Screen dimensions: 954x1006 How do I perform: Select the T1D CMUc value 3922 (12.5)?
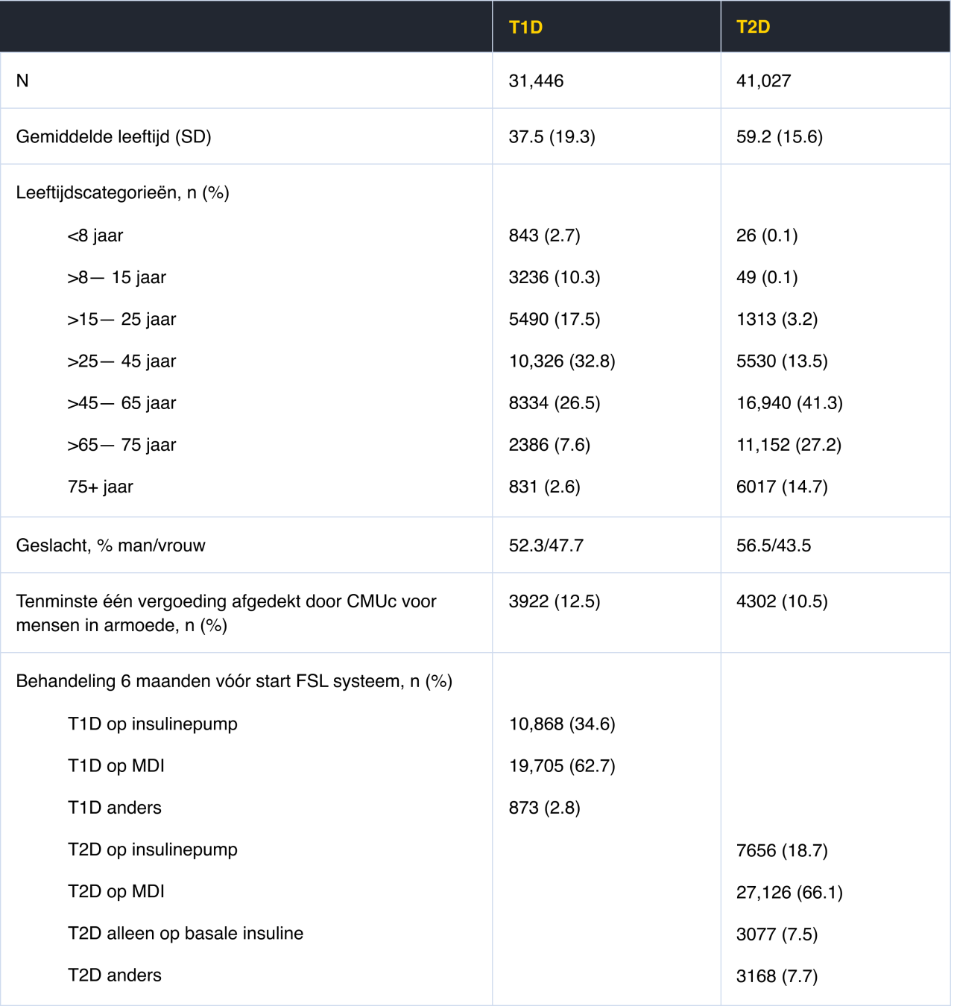coord(554,601)
